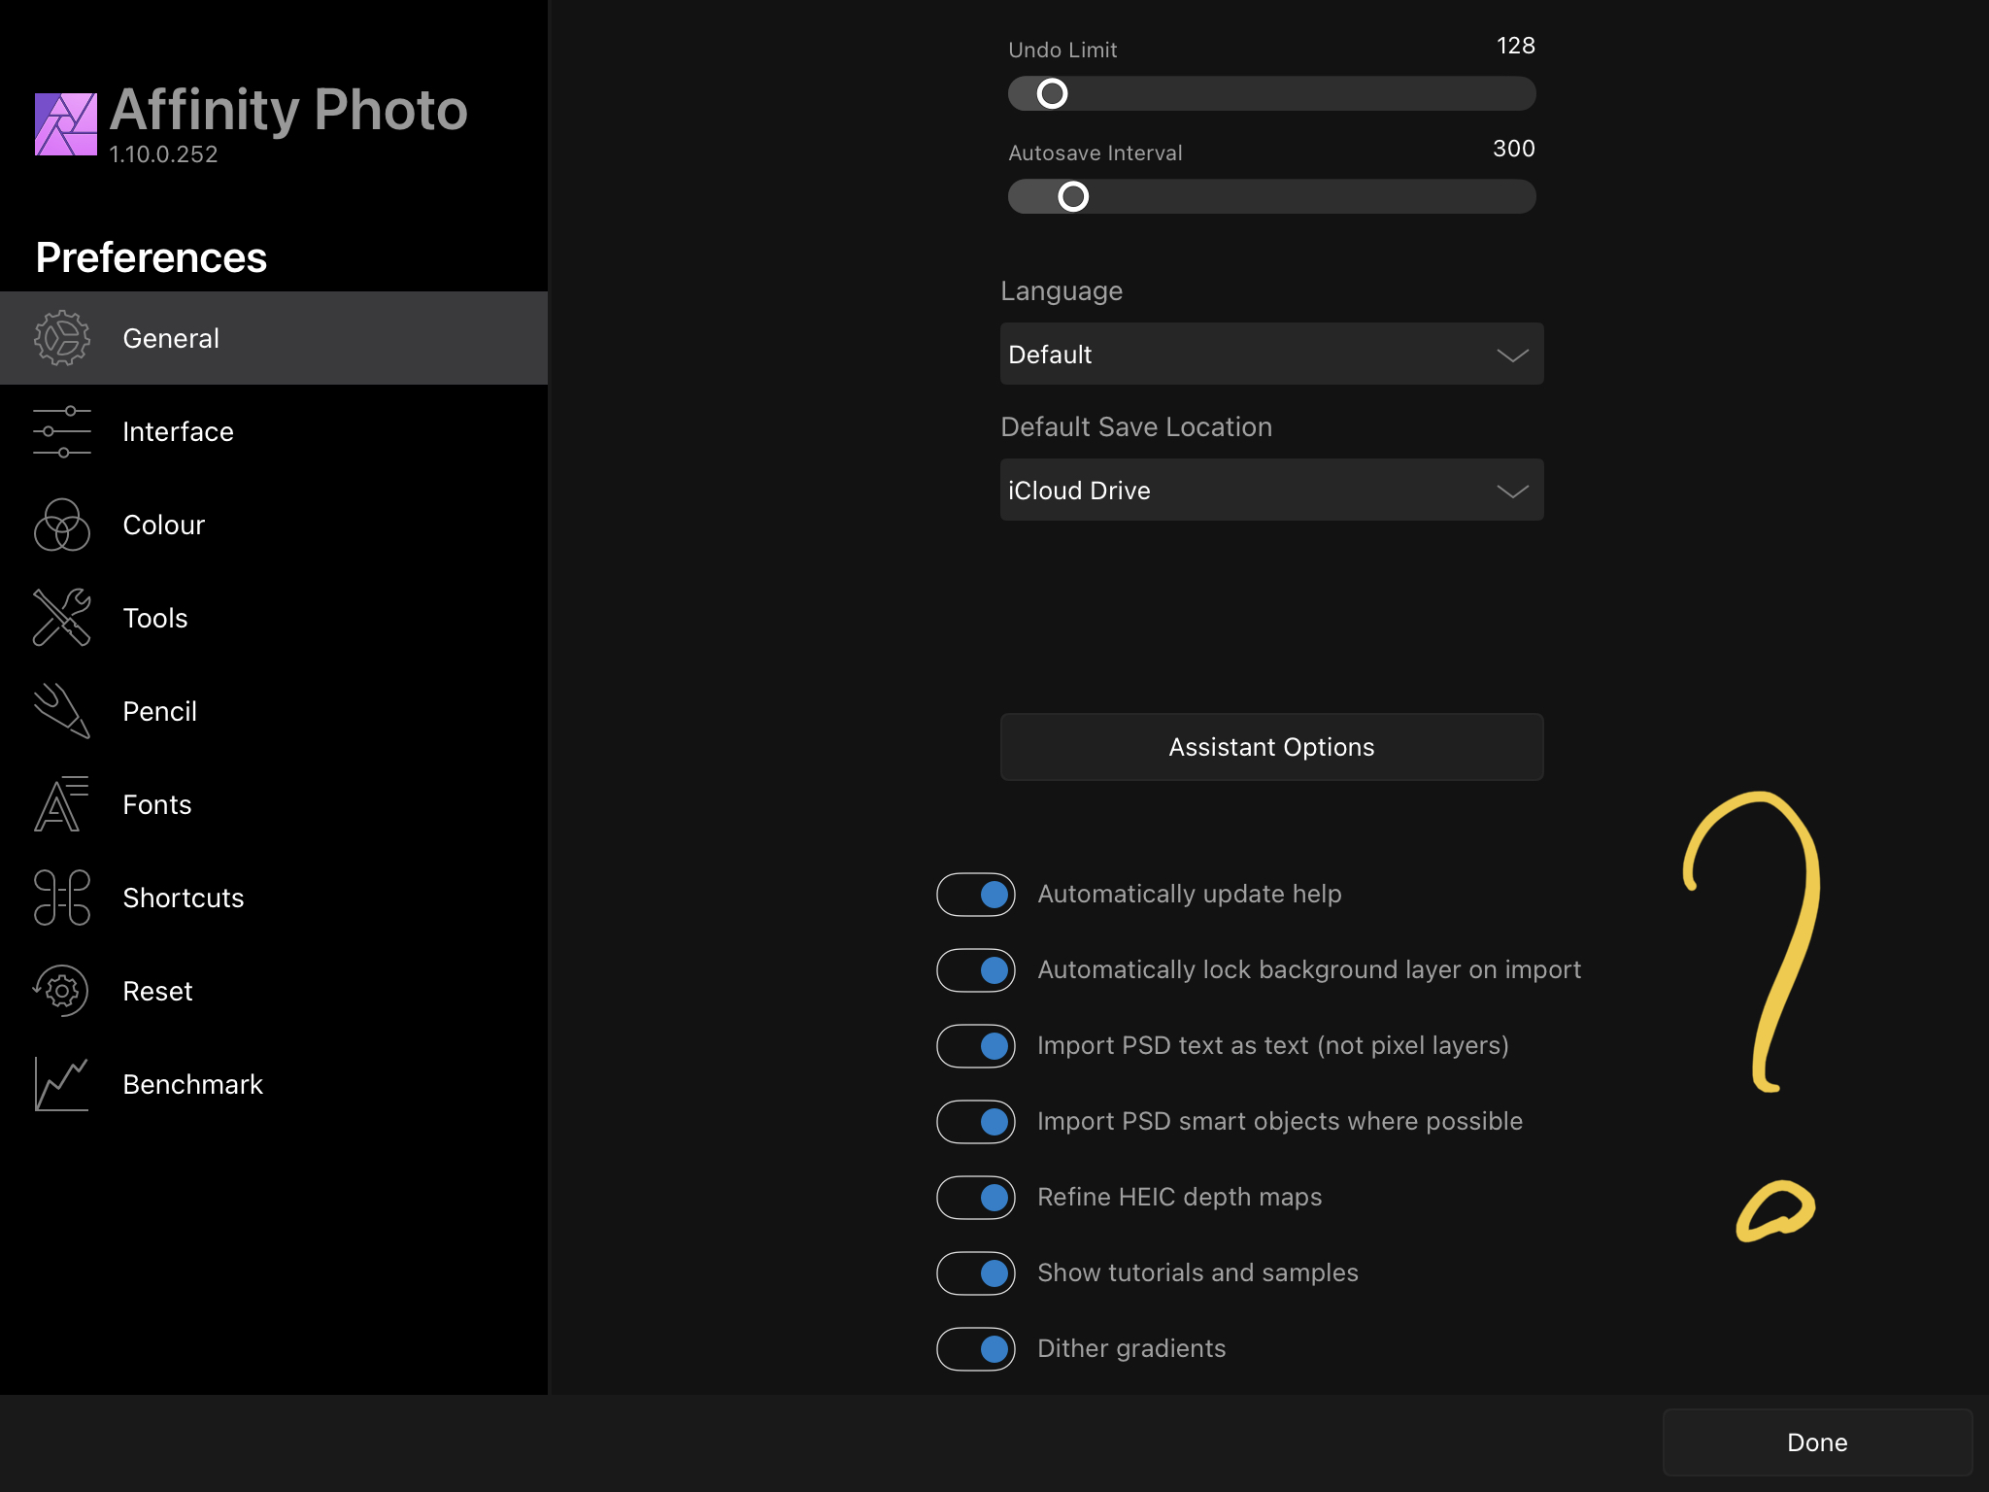Image resolution: width=1989 pixels, height=1492 pixels.
Task: Click the Autosave Interval value 300
Action: click(x=1513, y=149)
